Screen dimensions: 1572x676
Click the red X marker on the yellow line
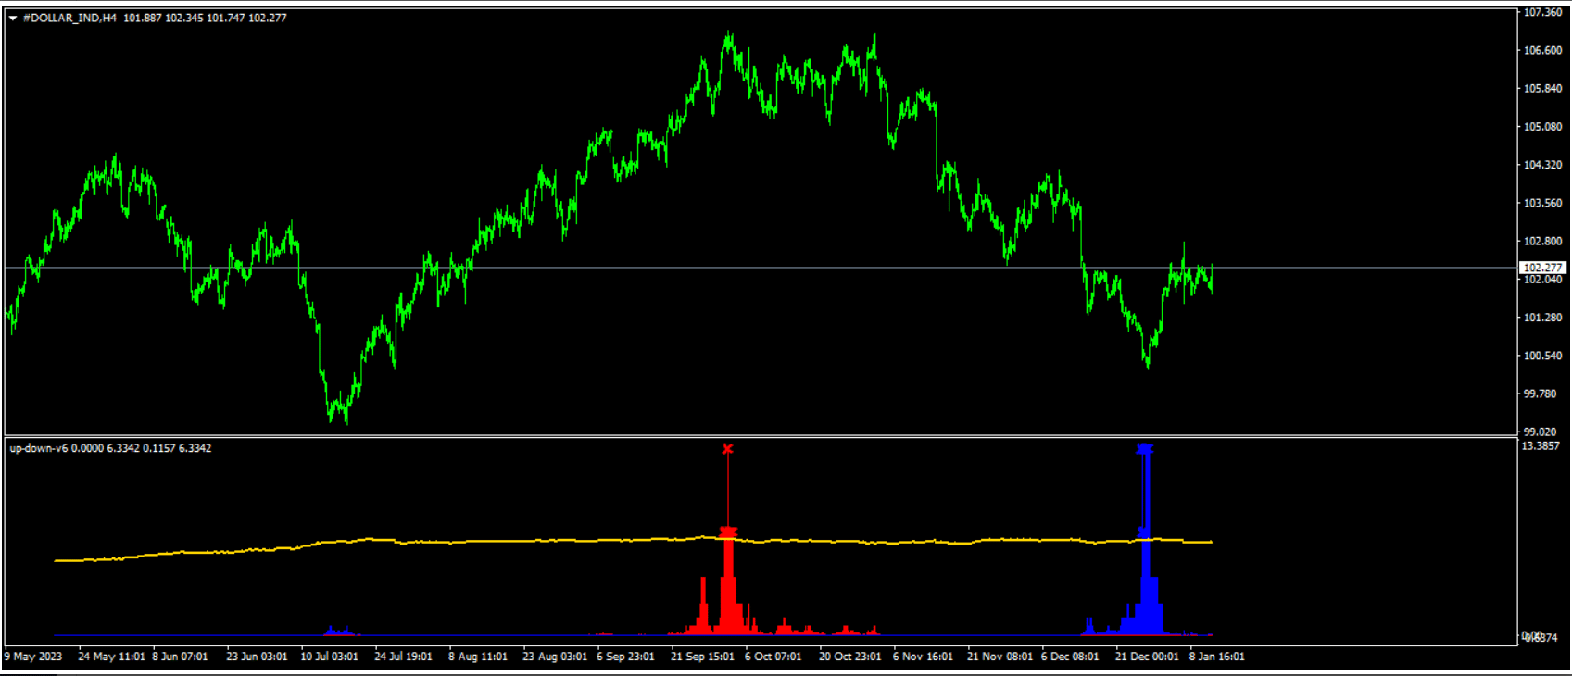pos(728,532)
